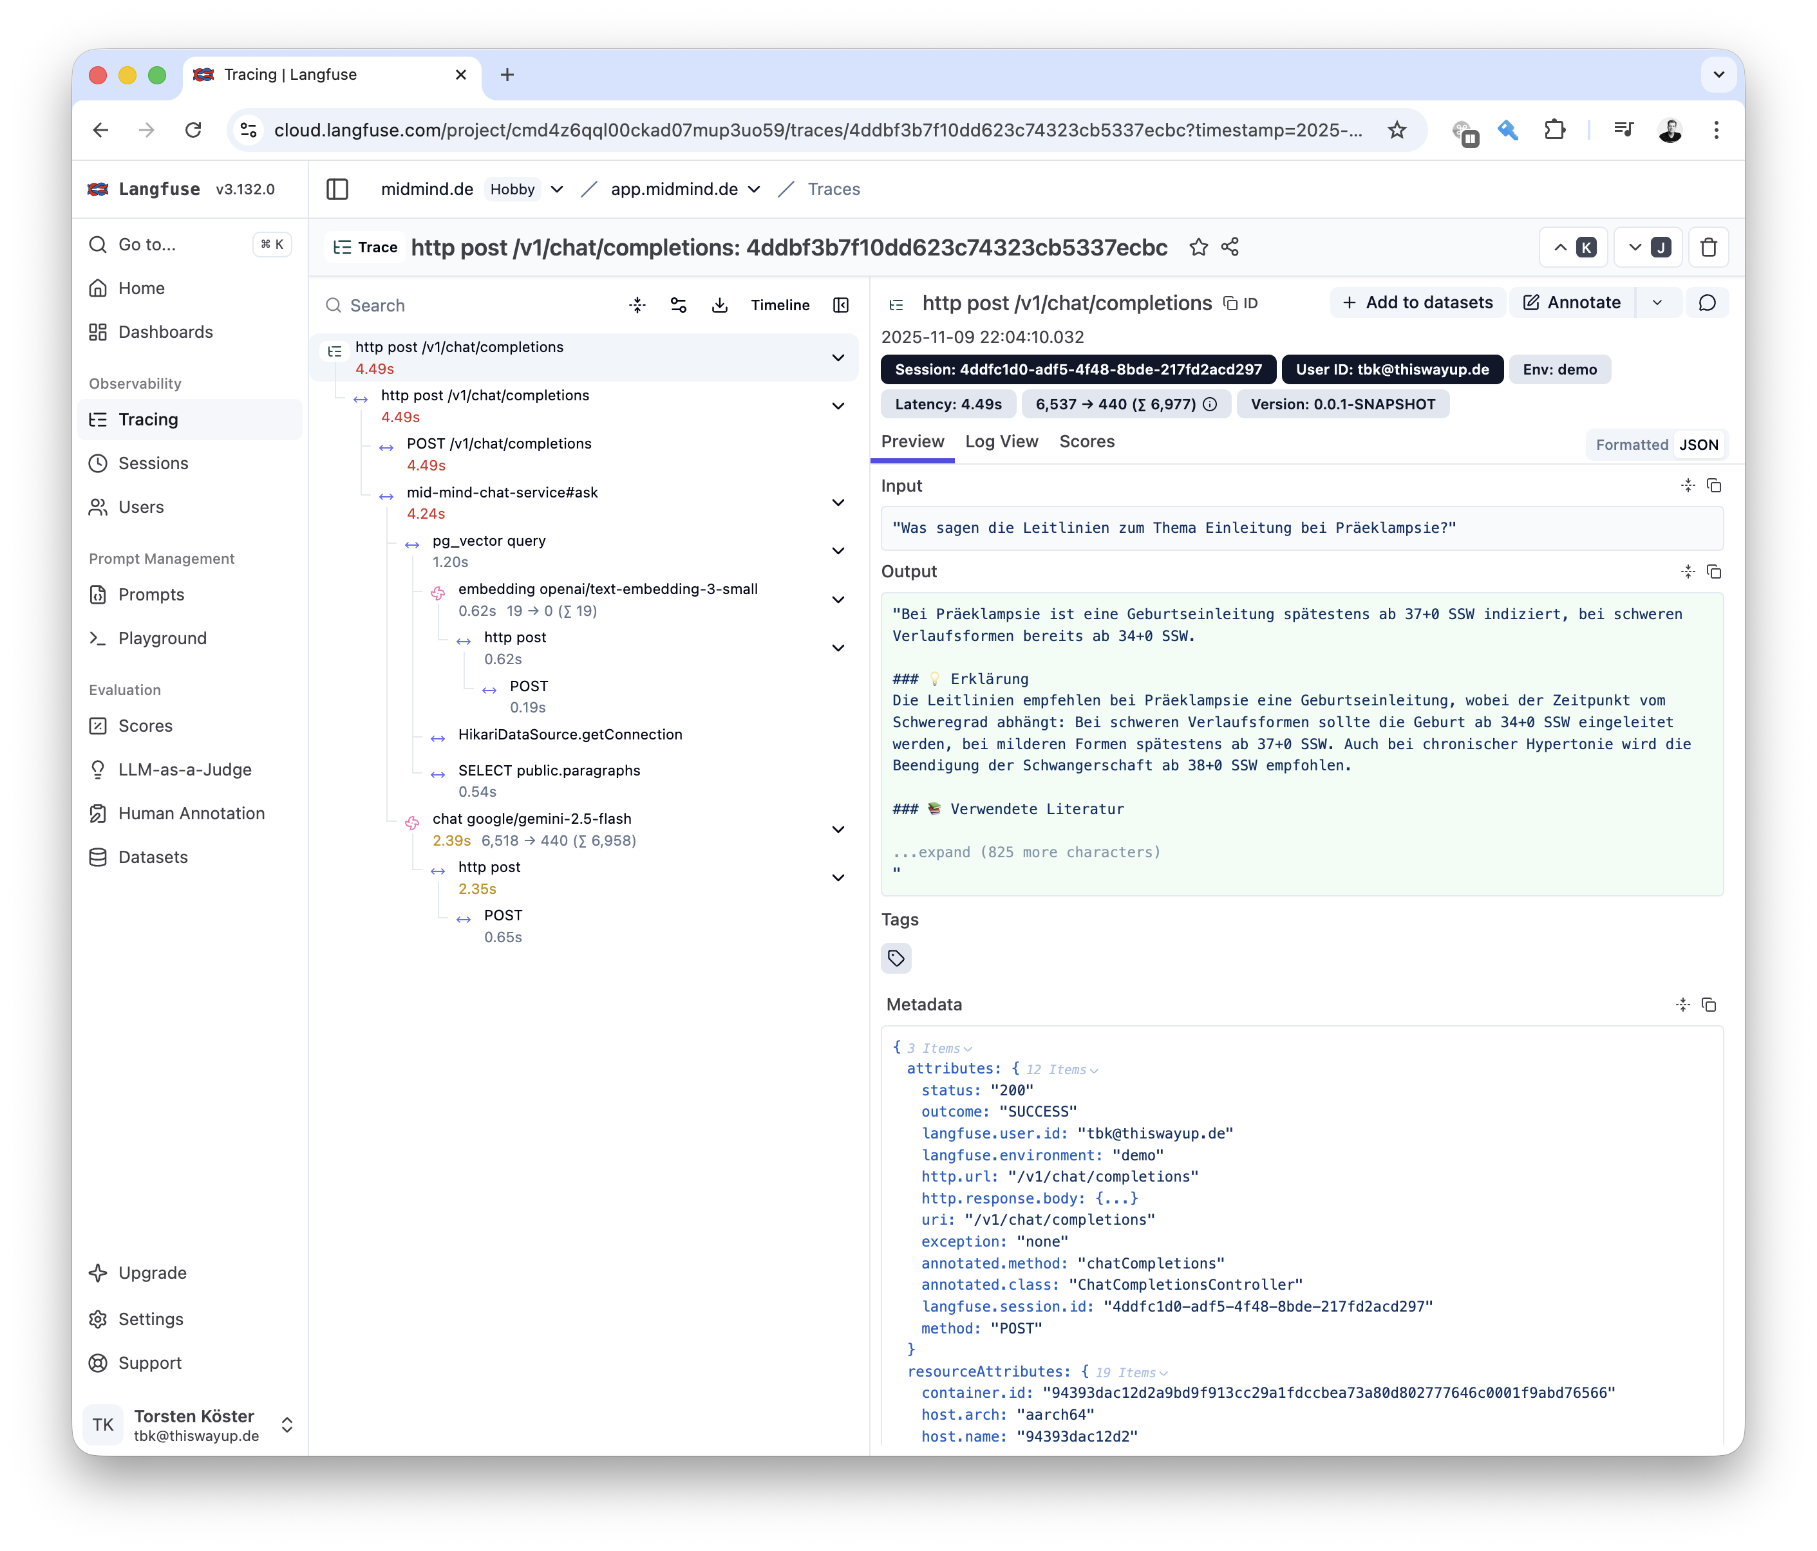
Task: Click the share trace icon
Action: point(1229,247)
